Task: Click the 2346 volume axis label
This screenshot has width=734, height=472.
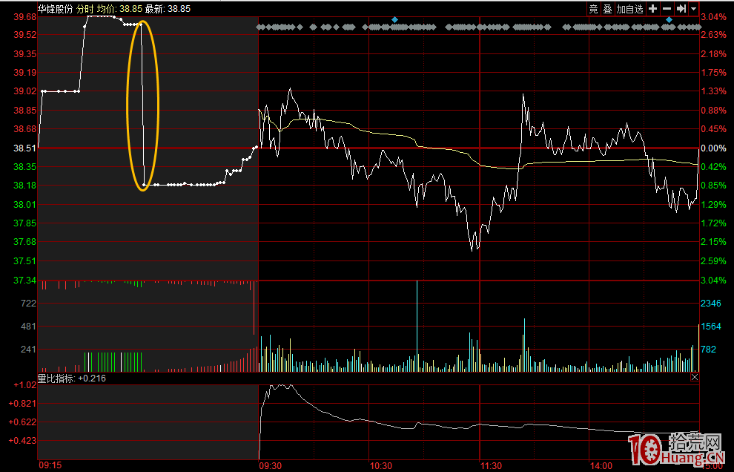Action: [710, 304]
